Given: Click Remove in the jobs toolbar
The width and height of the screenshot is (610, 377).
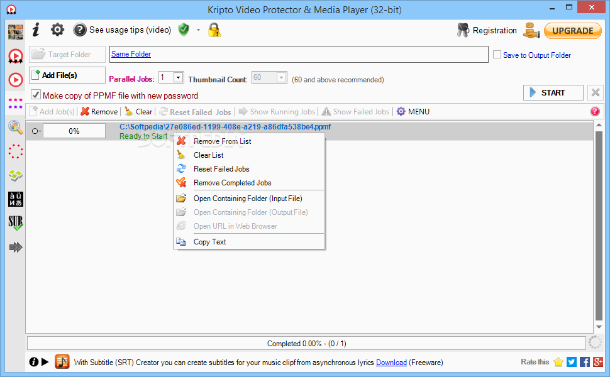Looking at the screenshot, I should [x=99, y=112].
